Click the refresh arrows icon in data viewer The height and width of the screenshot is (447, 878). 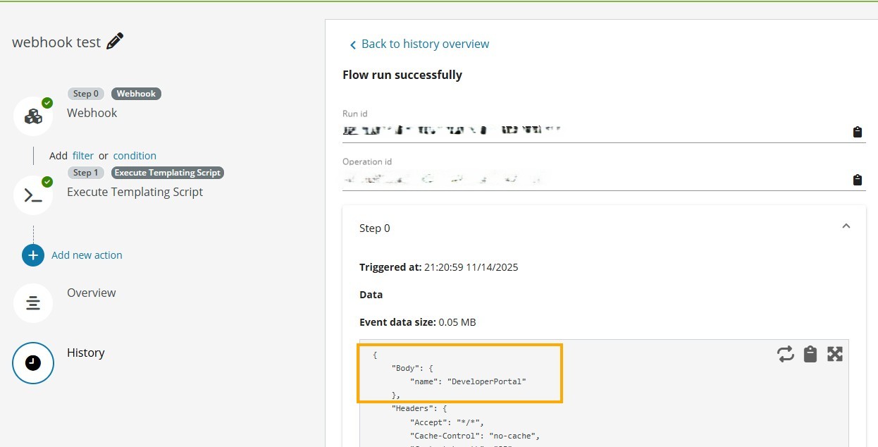click(x=786, y=354)
